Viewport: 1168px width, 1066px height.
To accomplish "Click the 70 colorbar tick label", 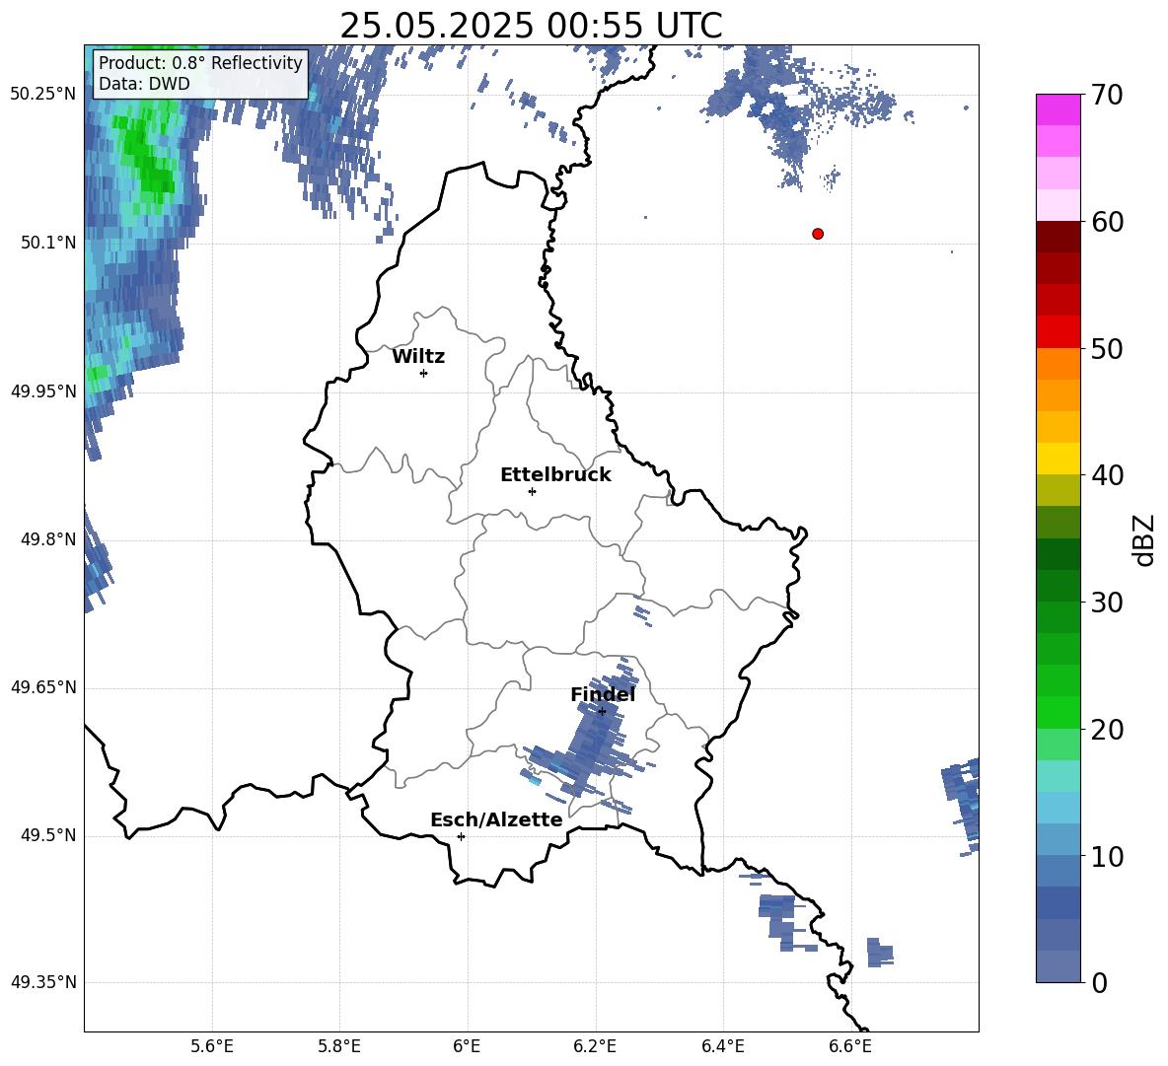I will point(1107,95).
